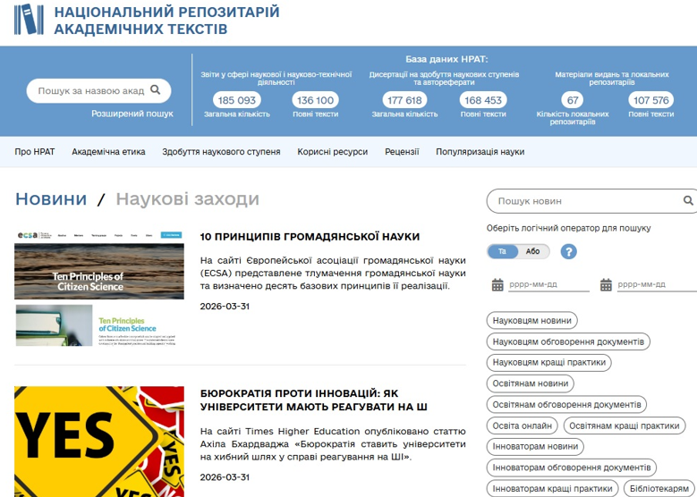
Task: Click the ECSA article summary paragraph
Action: click(333, 274)
